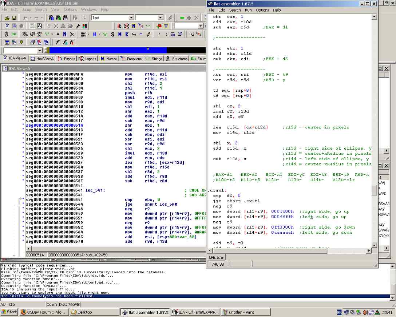The image size is (396, 317).
Task: Click the Desktop taskbar button
Action: point(94,312)
